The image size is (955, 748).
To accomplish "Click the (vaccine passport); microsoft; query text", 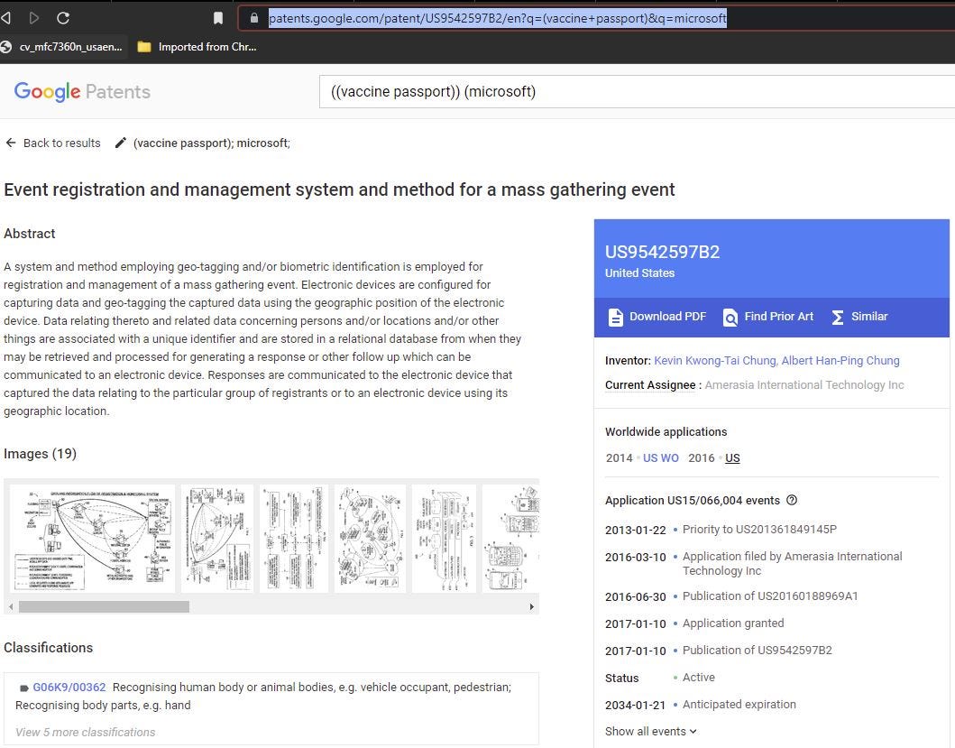I will (211, 143).
